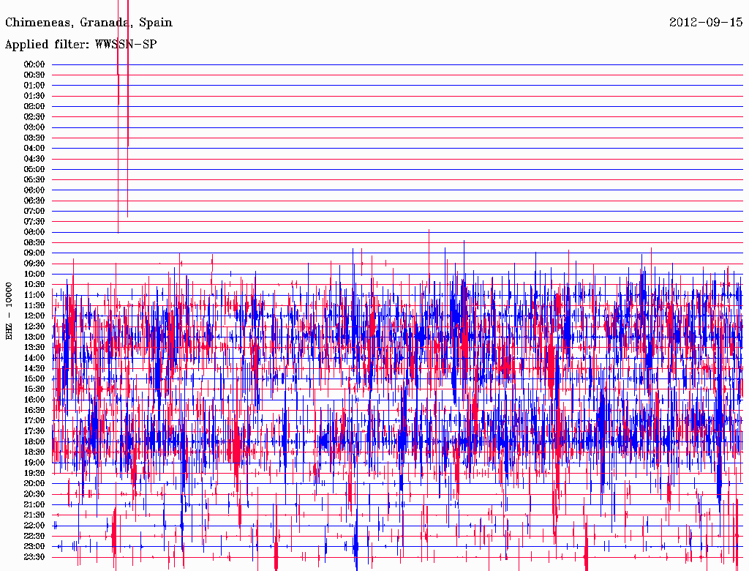Select the 07:00 time label
This screenshot has height=571, width=749.
point(34,211)
